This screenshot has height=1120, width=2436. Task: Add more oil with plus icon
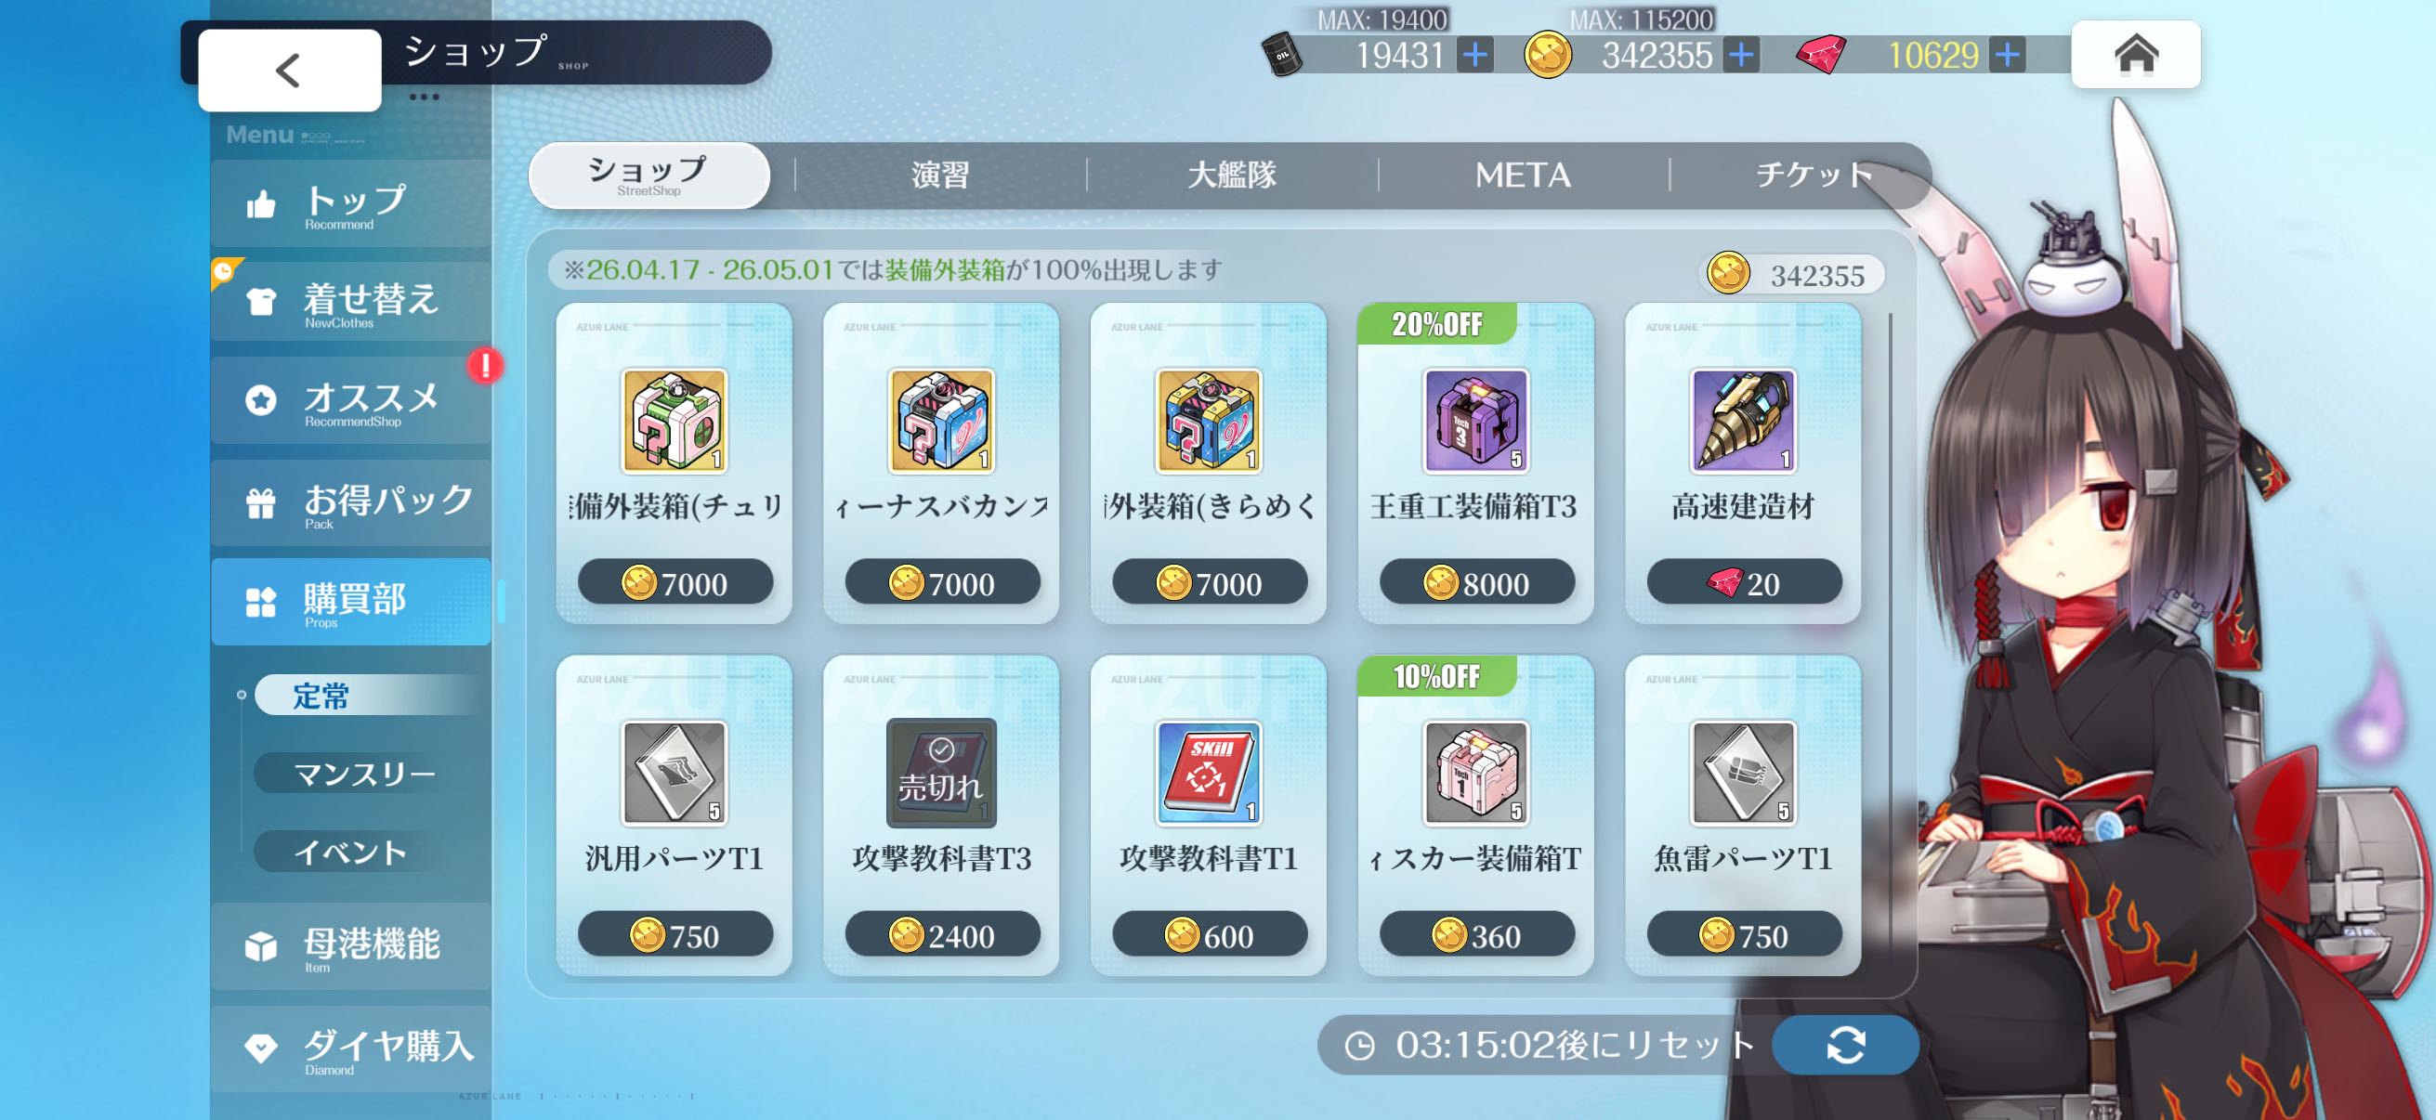tap(1475, 55)
